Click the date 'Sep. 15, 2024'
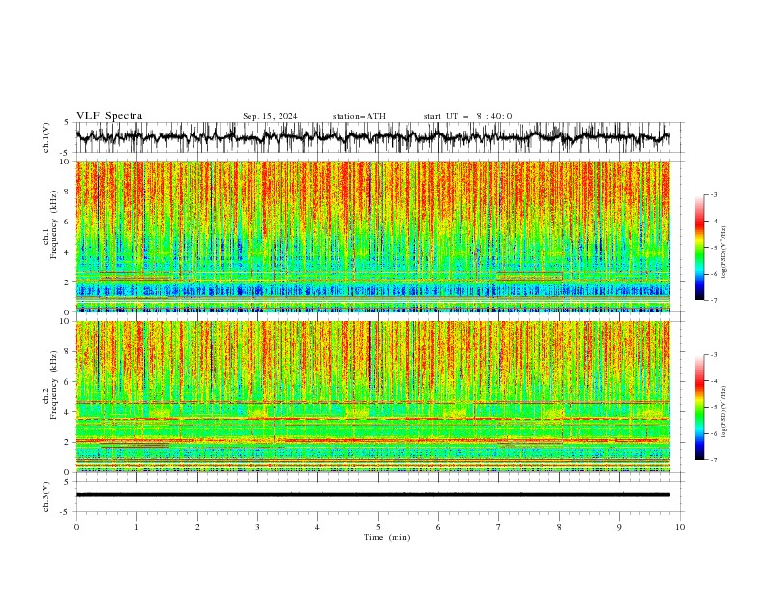This screenshot has height=592, width=766. point(270,116)
